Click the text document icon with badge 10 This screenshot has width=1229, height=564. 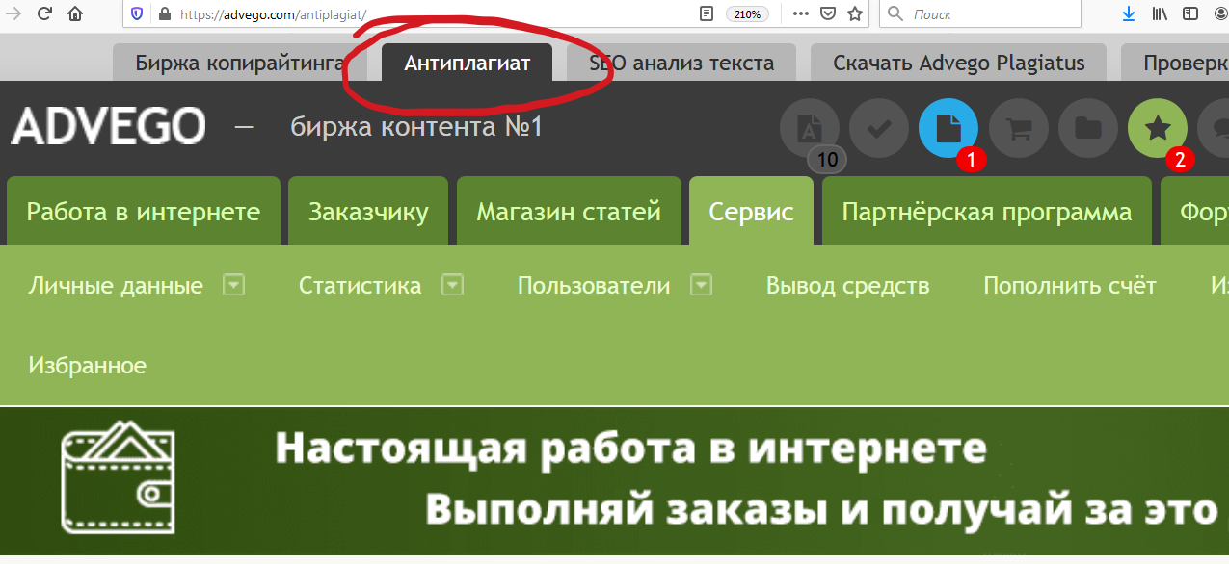(x=810, y=129)
